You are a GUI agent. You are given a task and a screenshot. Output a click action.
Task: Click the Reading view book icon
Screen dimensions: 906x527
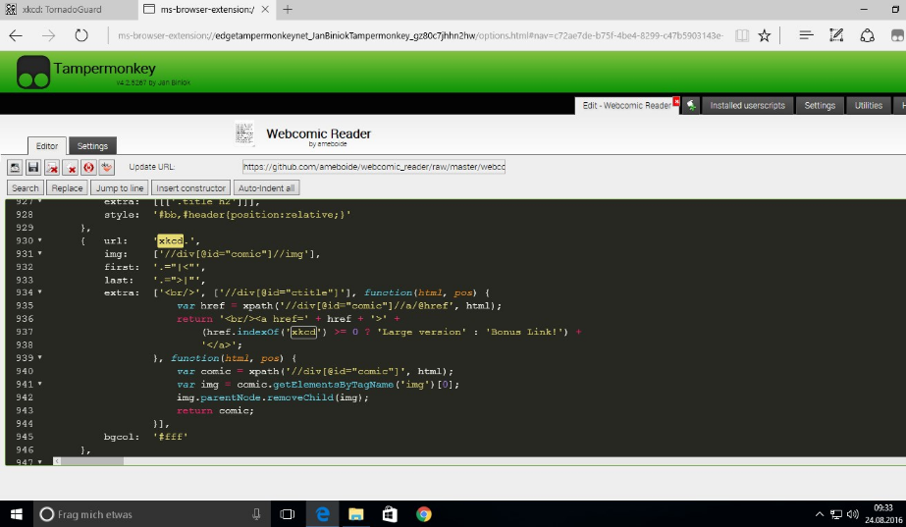[742, 36]
